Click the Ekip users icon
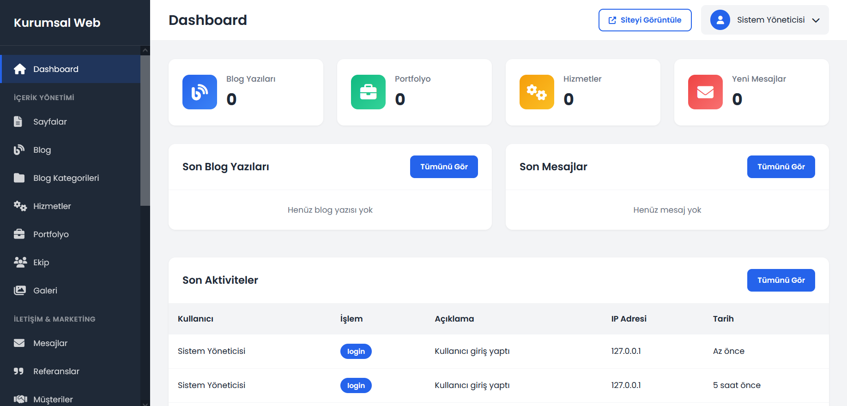This screenshot has height=406, width=847. (x=20, y=263)
